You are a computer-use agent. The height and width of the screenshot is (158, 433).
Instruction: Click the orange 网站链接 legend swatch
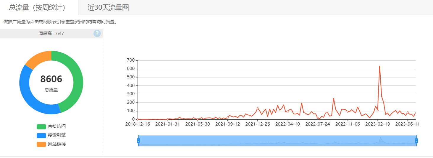click(41, 144)
